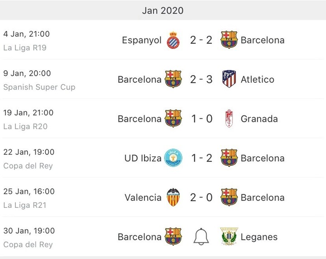Screen dimensions: 326x259
Task: Click the Granada club crest
Action: coord(229,119)
